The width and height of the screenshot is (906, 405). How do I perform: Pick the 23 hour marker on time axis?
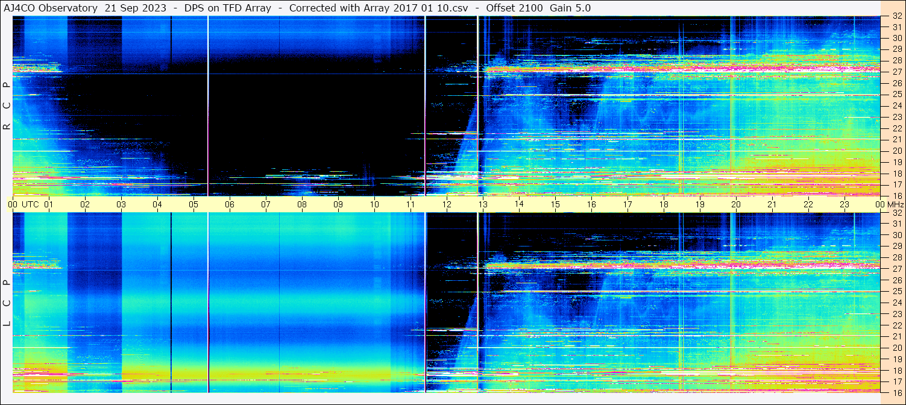(845, 204)
